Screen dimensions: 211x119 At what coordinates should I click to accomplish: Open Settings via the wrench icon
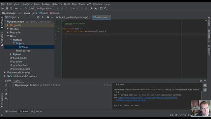pyautogui.click(x=91, y=9)
